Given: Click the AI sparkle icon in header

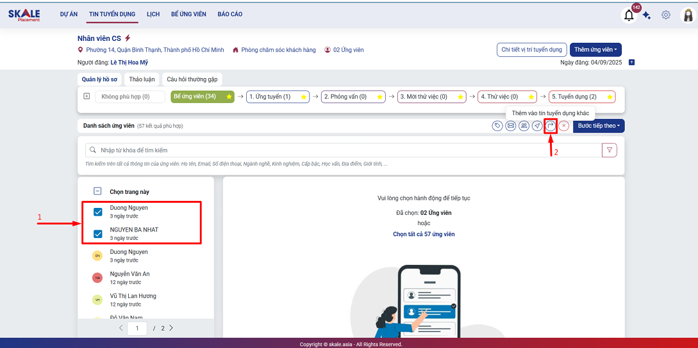Looking at the screenshot, I should [647, 15].
